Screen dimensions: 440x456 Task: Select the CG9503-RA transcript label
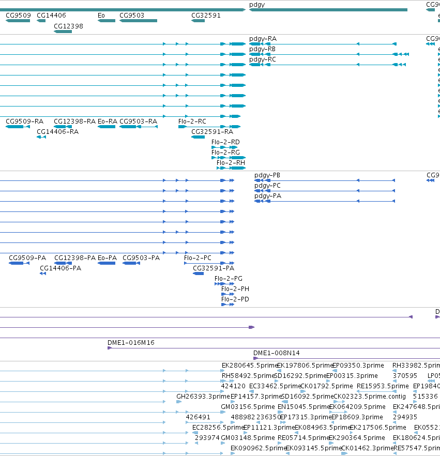[x=139, y=121]
